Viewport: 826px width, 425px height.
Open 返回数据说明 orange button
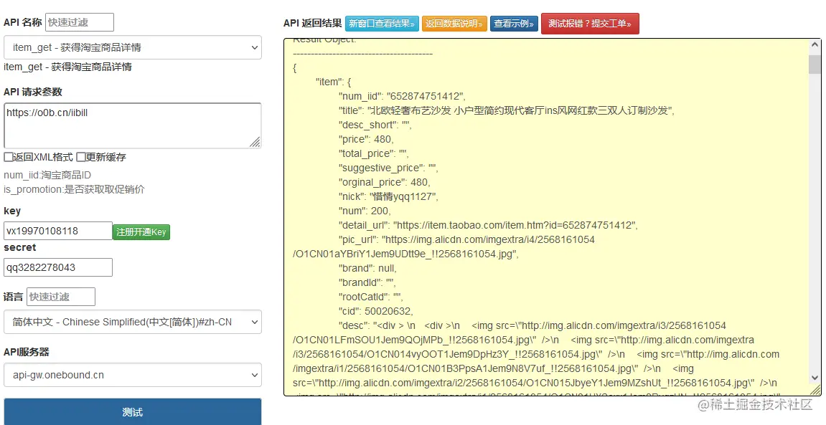click(454, 24)
